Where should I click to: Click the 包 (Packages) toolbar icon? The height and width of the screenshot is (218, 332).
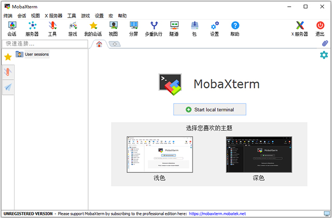[x=195, y=29]
